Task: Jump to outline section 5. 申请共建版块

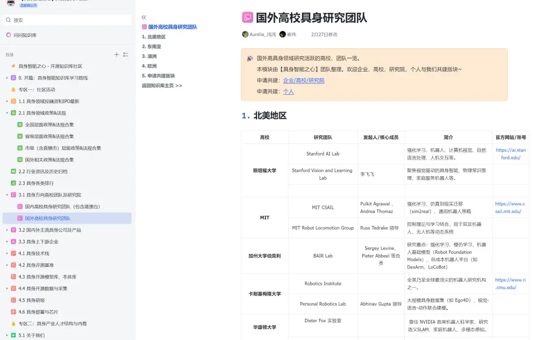Action: point(158,76)
